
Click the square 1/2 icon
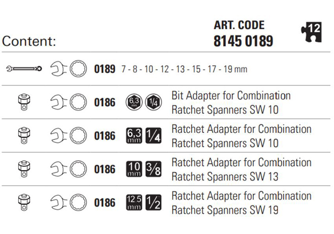pos(154,202)
